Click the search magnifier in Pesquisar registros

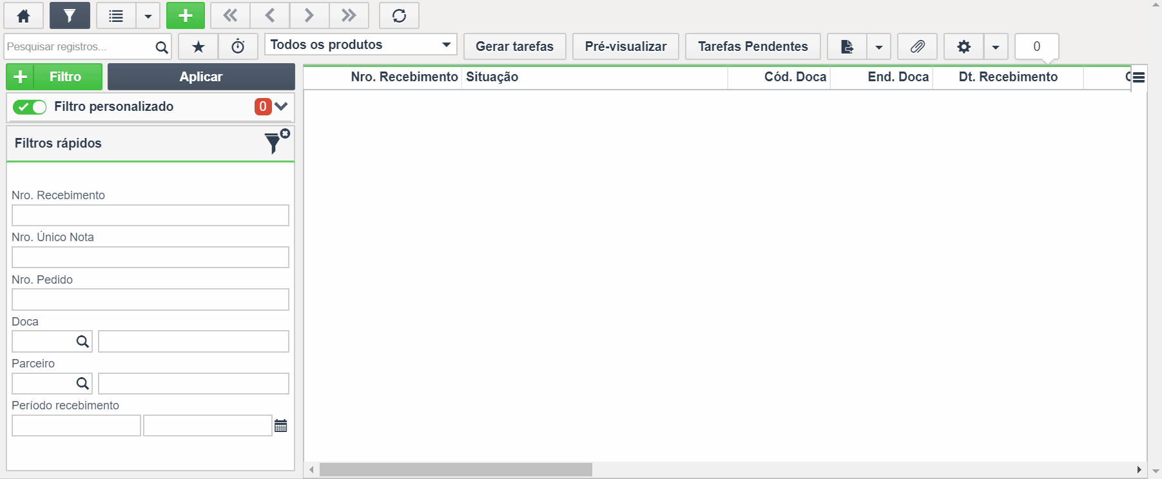click(x=162, y=47)
